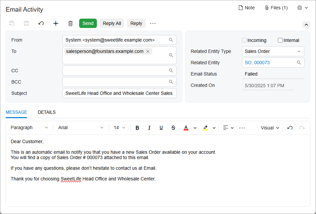Open the Paragraph style dropdown
This screenshot has height=214, width=316.
click(x=29, y=128)
